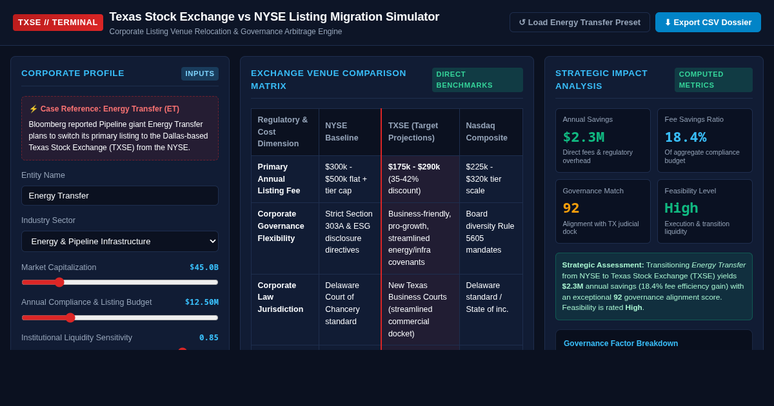Select the NYSE Baseline column header

[x=350, y=132]
